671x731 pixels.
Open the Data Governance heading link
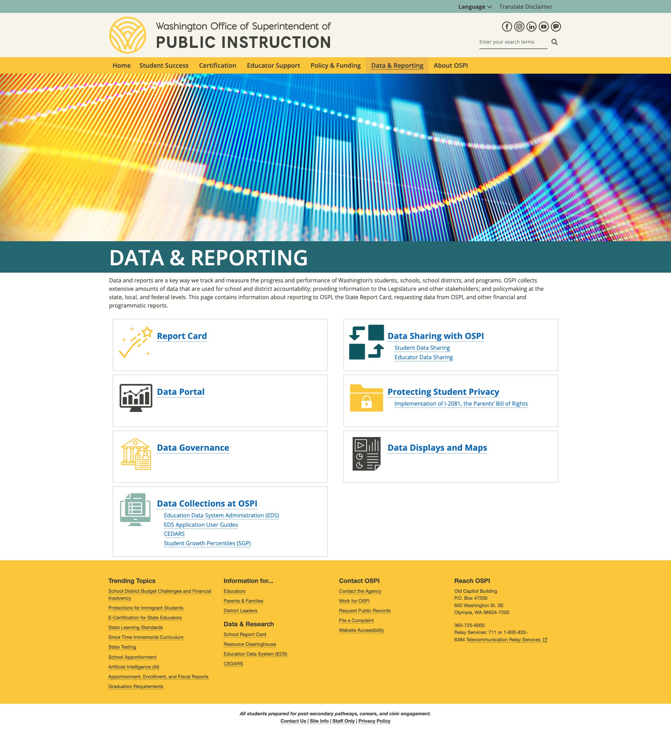[x=193, y=448]
